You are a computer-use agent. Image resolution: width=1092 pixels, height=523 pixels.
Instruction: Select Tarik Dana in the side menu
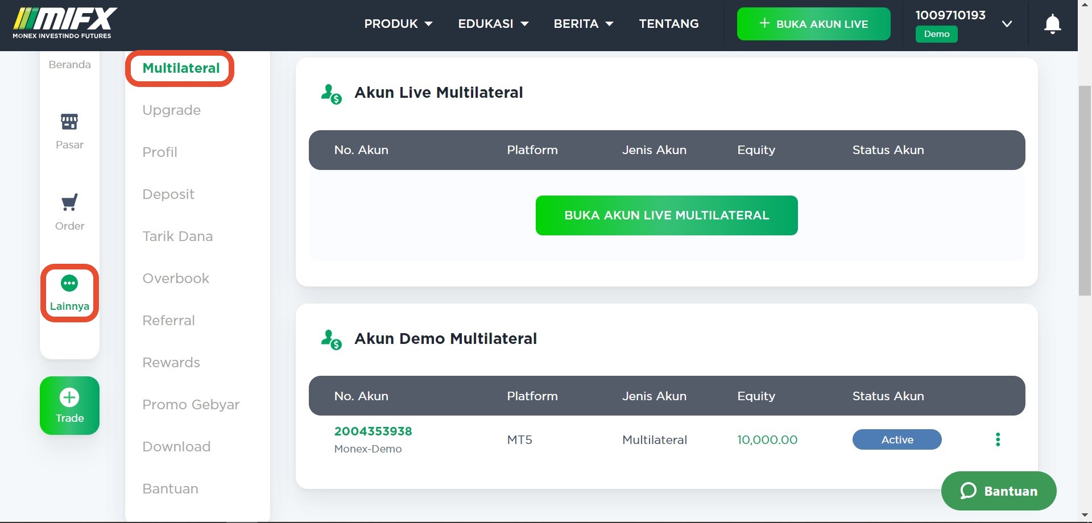pyautogui.click(x=177, y=236)
